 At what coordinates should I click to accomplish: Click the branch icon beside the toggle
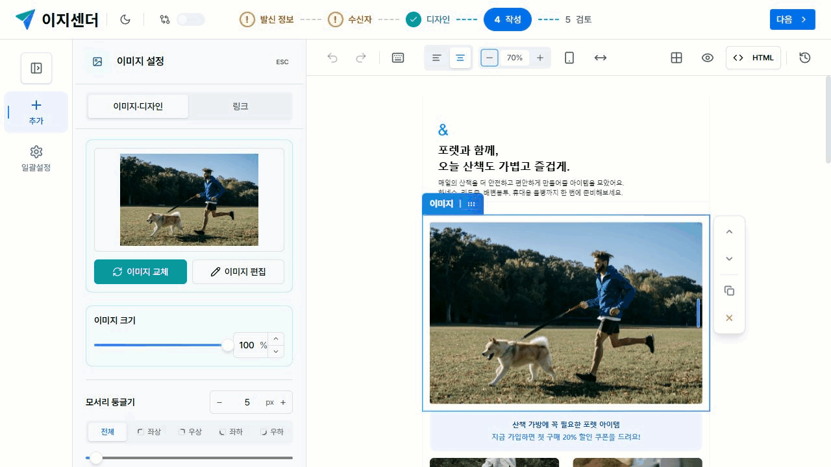pyautogui.click(x=165, y=19)
